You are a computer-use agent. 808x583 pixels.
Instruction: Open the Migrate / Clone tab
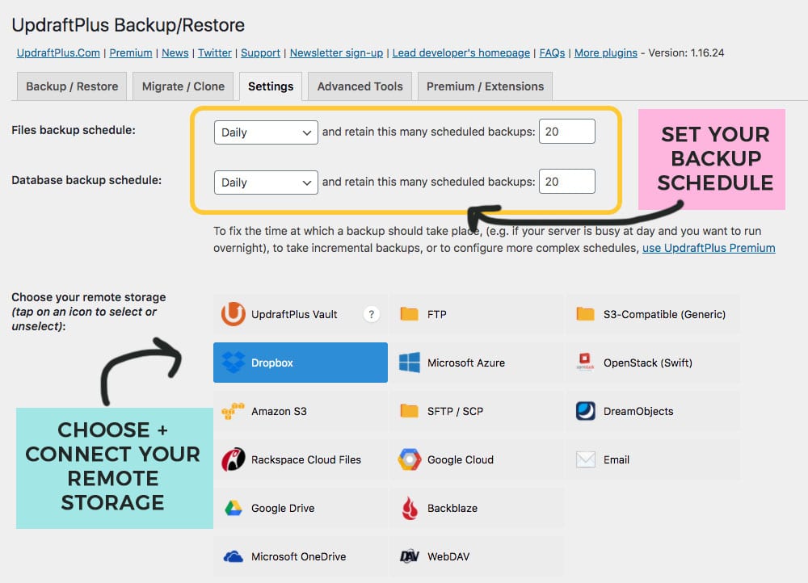(x=183, y=86)
